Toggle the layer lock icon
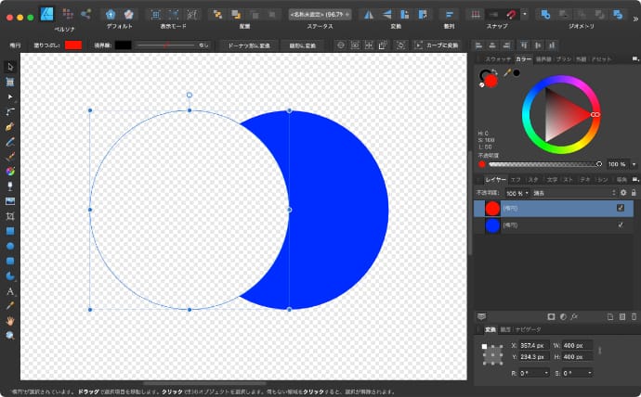Image resolution: width=641 pixels, height=397 pixels. (x=635, y=192)
